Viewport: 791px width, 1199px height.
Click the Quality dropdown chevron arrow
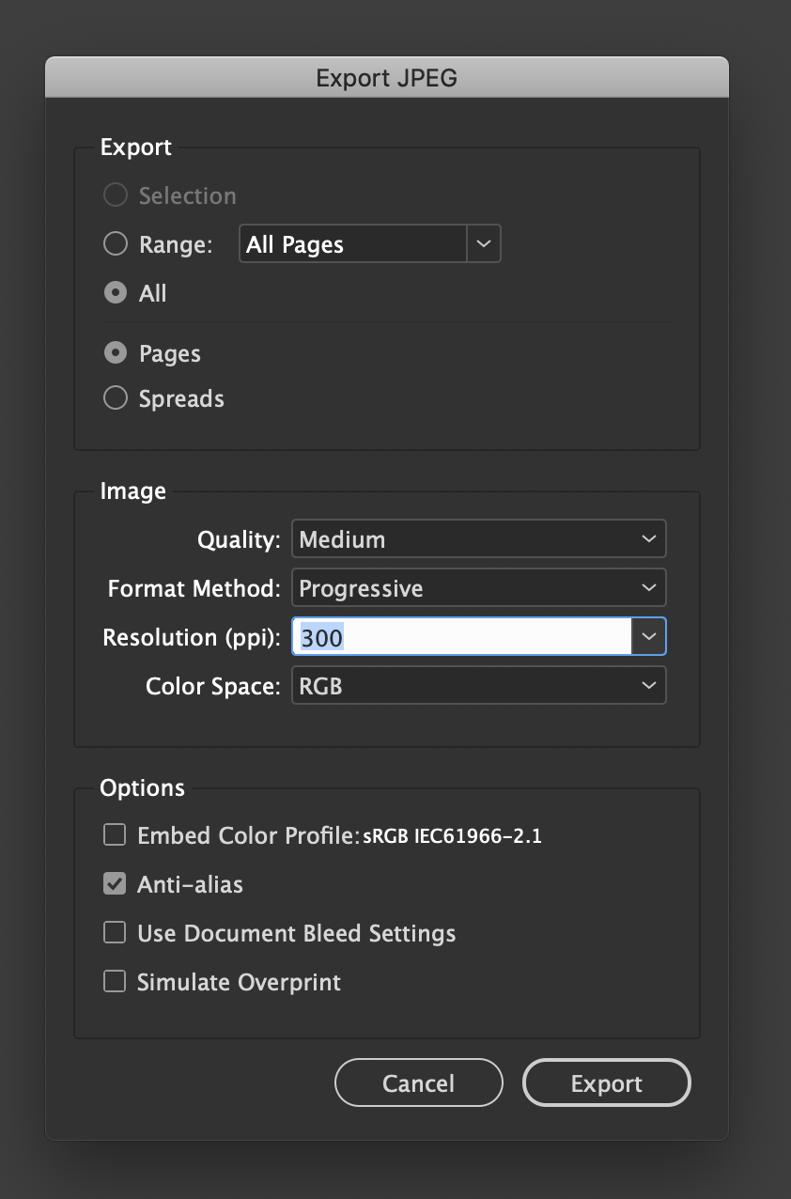pyautogui.click(x=648, y=538)
